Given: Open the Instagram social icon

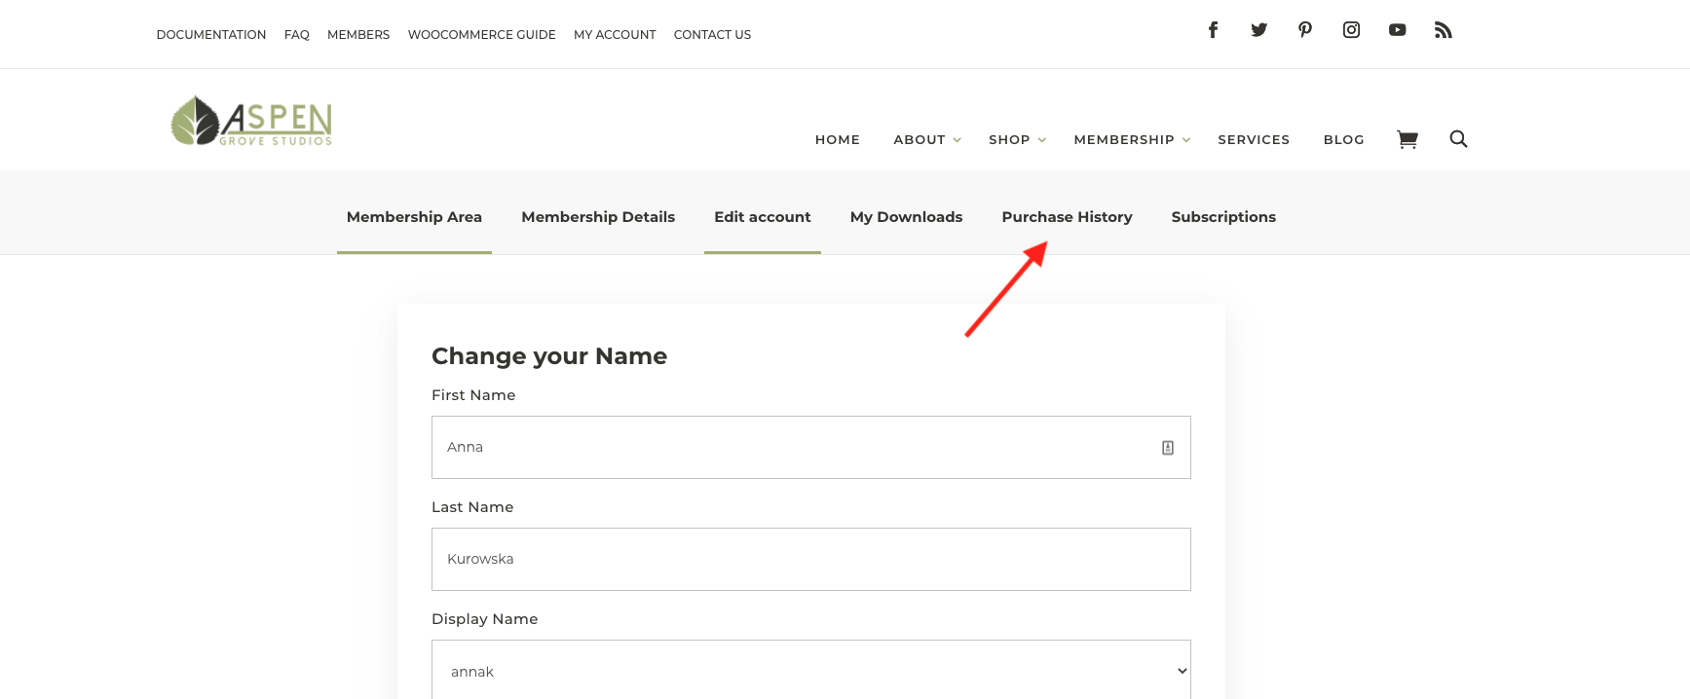Looking at the screenshot, I should pyautogui.click(x=1351, y=30).
